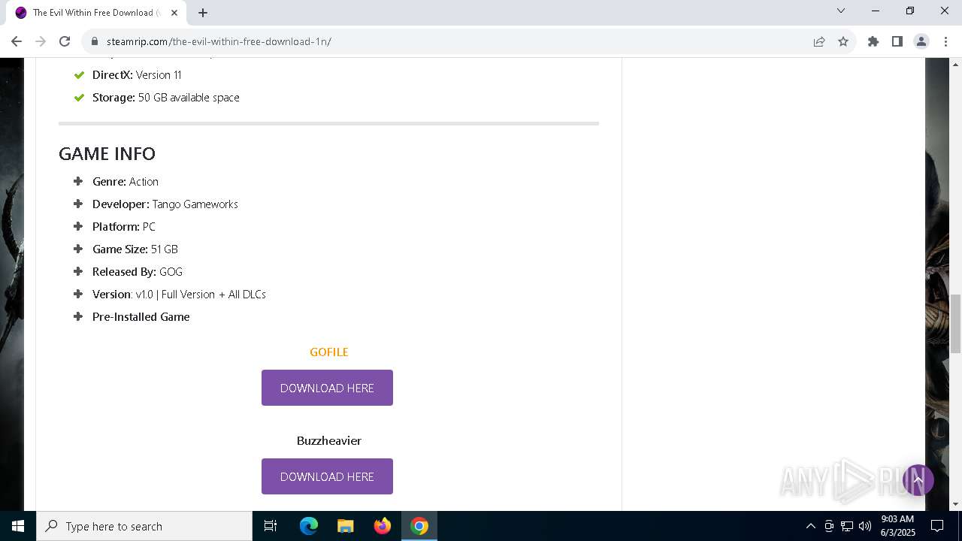Bookmark this tab with star icon
962x541 pixels.
coord(843,41)
